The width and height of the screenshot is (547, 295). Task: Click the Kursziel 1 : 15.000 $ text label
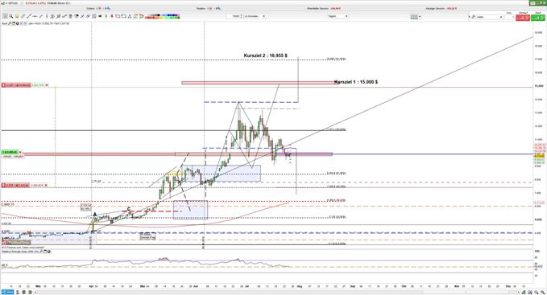pyautogui.click(x=356, y=82)
